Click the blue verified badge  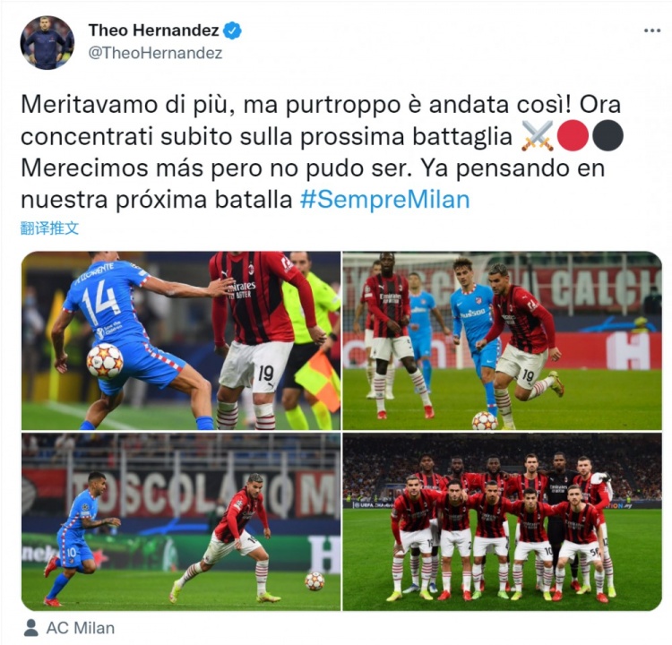[x=233, y=30]
